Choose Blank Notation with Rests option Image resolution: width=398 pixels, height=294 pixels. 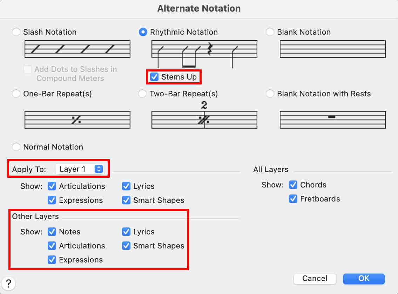[270, 94]
